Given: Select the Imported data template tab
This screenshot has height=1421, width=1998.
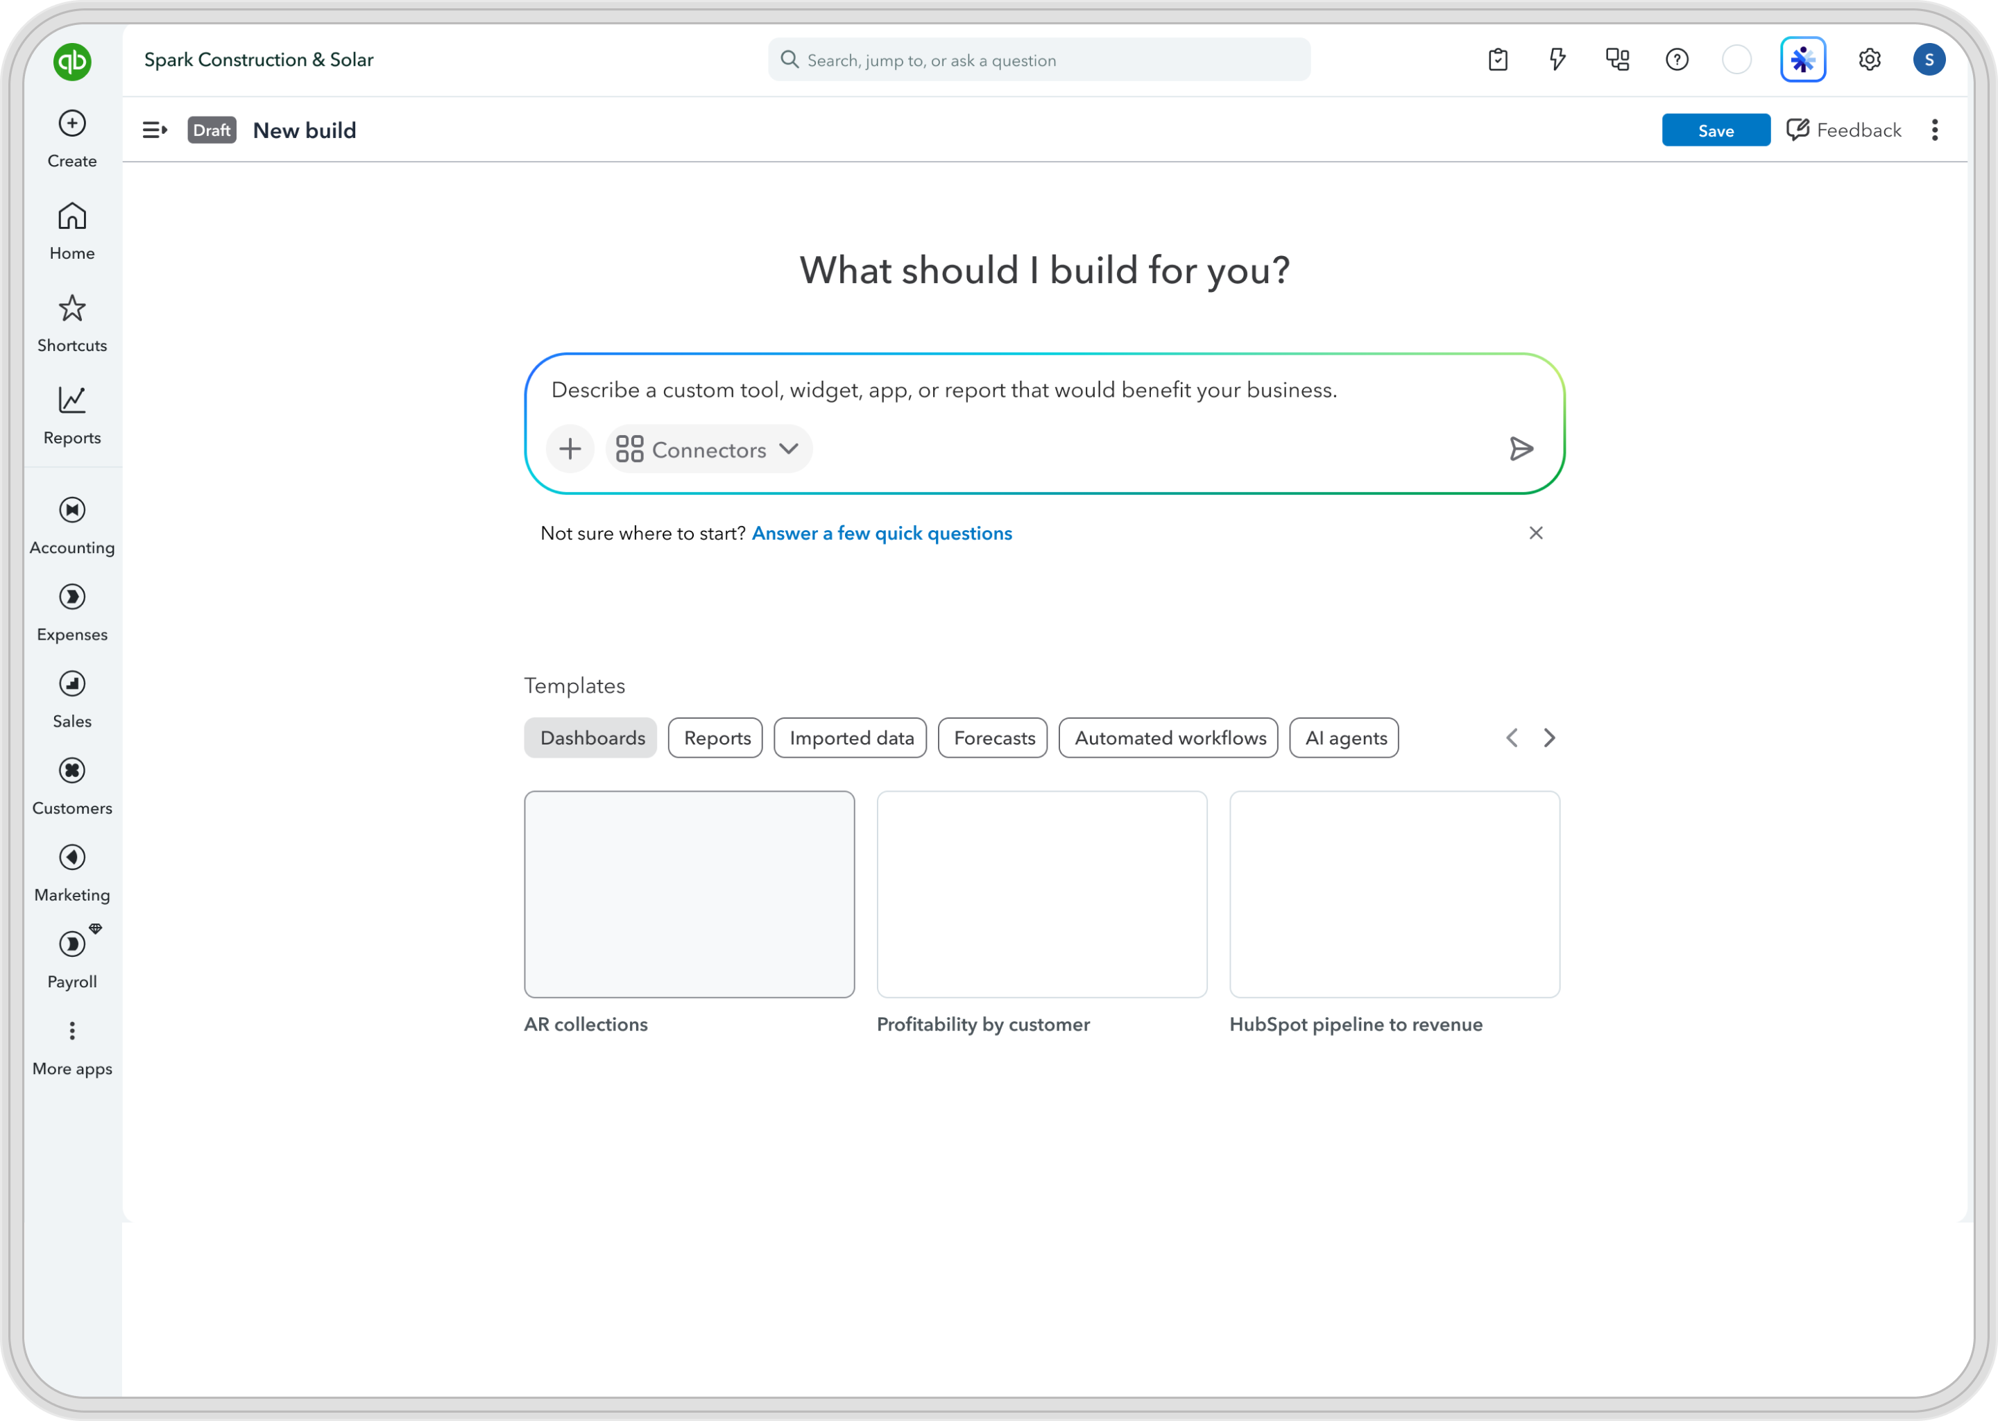Looking at the screenshot, I should pos(851,738).
